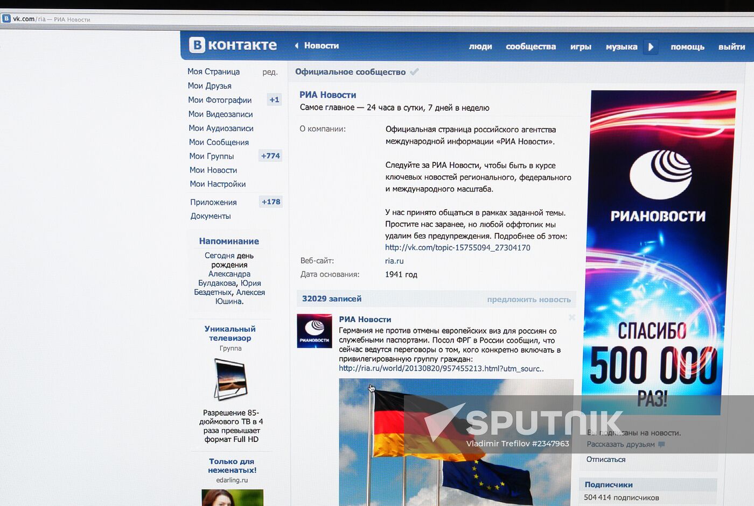The image size is (754, 506).
Task: Click Отписаться to unsubscribe
Action: (x=606, y=459)
